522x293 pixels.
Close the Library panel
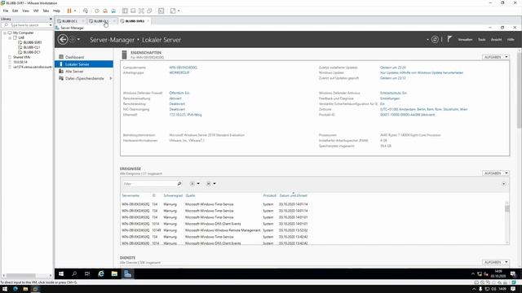coord(51,19)
